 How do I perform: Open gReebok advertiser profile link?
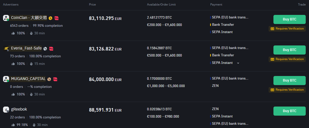coord(19,109)
